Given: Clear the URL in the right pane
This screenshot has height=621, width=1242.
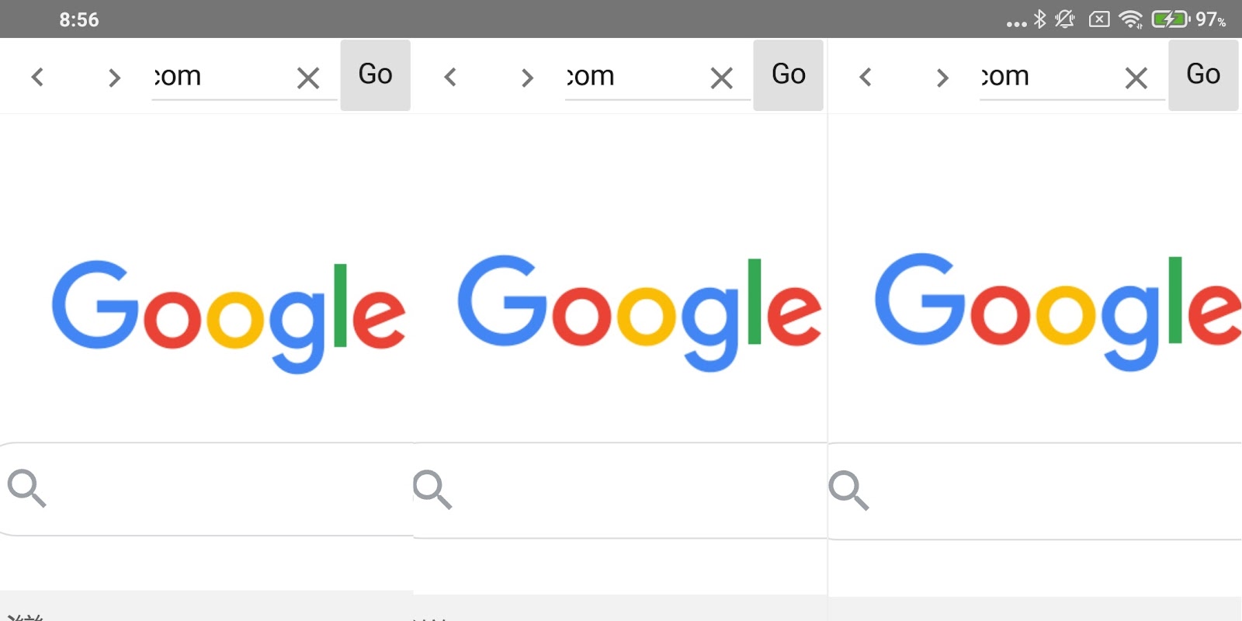Looking at the screenshot, I should click(1136, 78).
